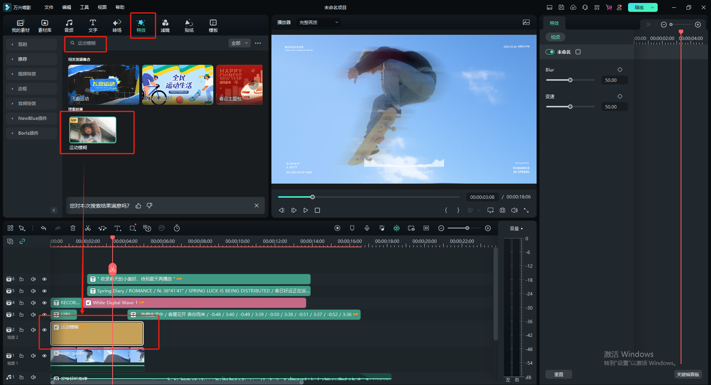Open the 文件 menu

pos(49,7)
